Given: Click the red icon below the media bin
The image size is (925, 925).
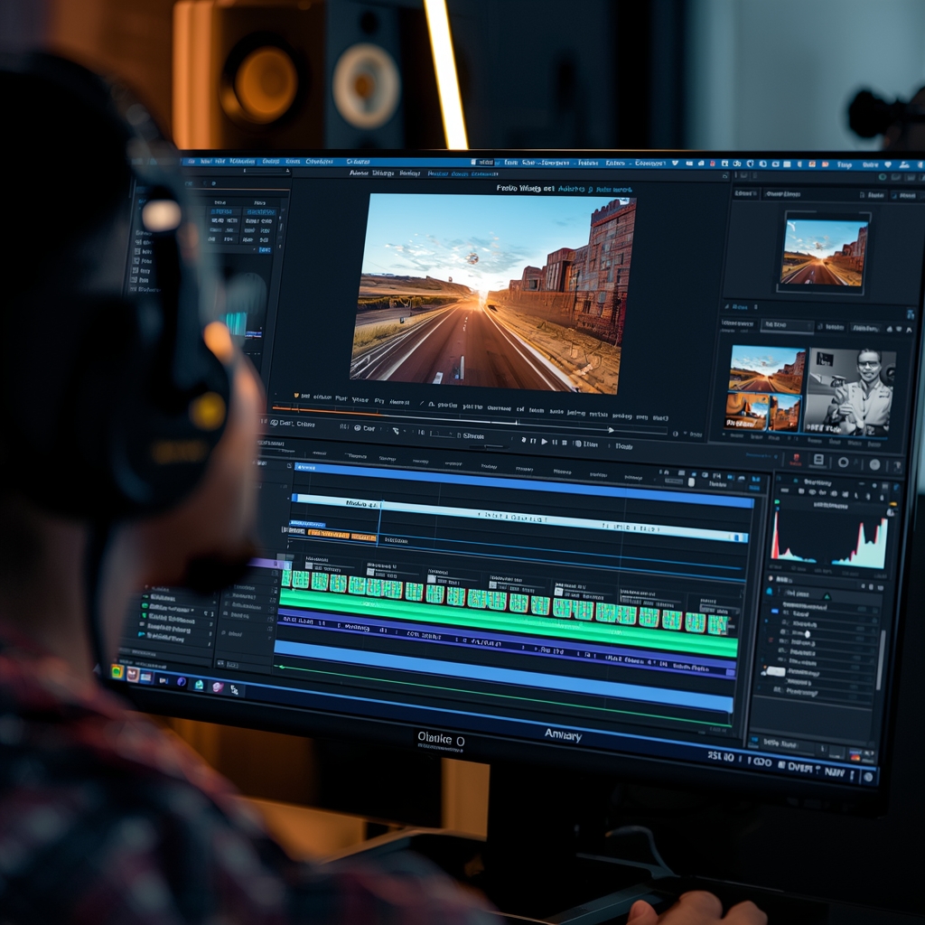Looking at the screenshot, I should click(796, 458).
